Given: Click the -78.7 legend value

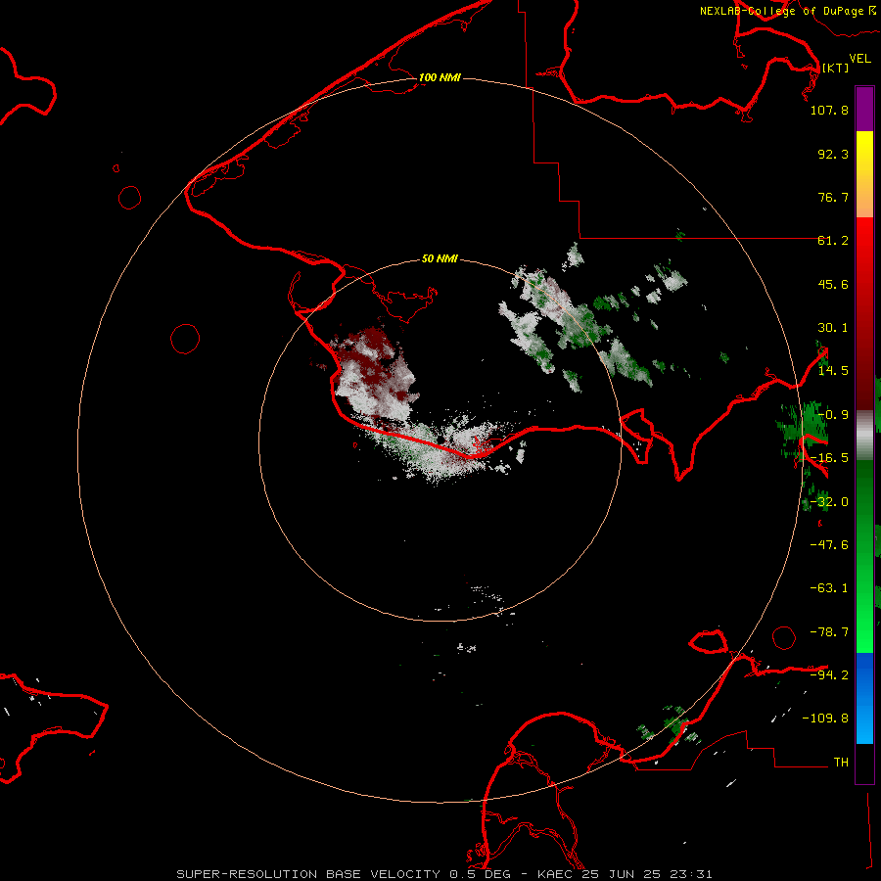Looking at the screenshot, I should point(829,632).
